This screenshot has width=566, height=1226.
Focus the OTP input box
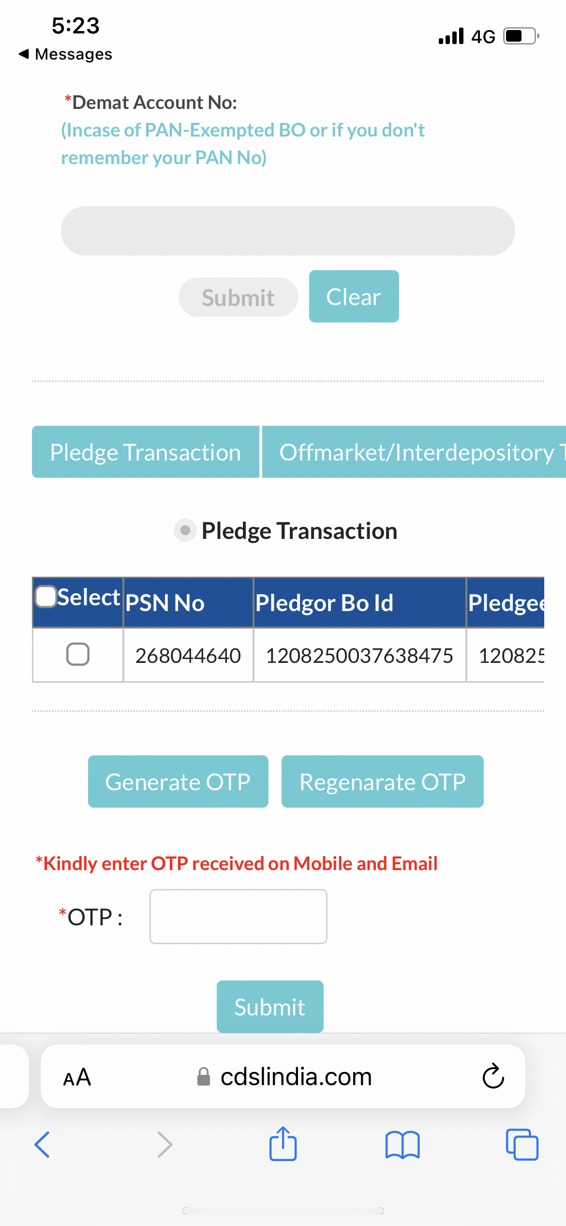point(238,917)
